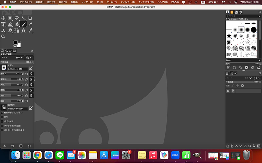
Task: Select the Color Picker eyedropper tool
Action: [x=30, y=30]
